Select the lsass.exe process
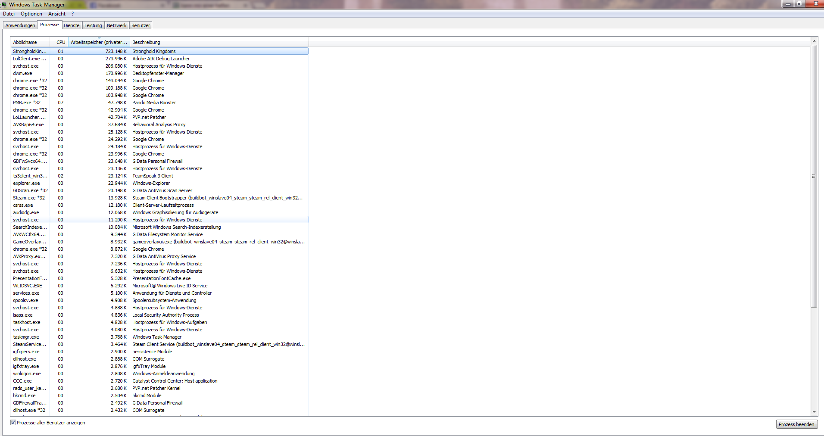824x436 pixels. pos(159,315)
